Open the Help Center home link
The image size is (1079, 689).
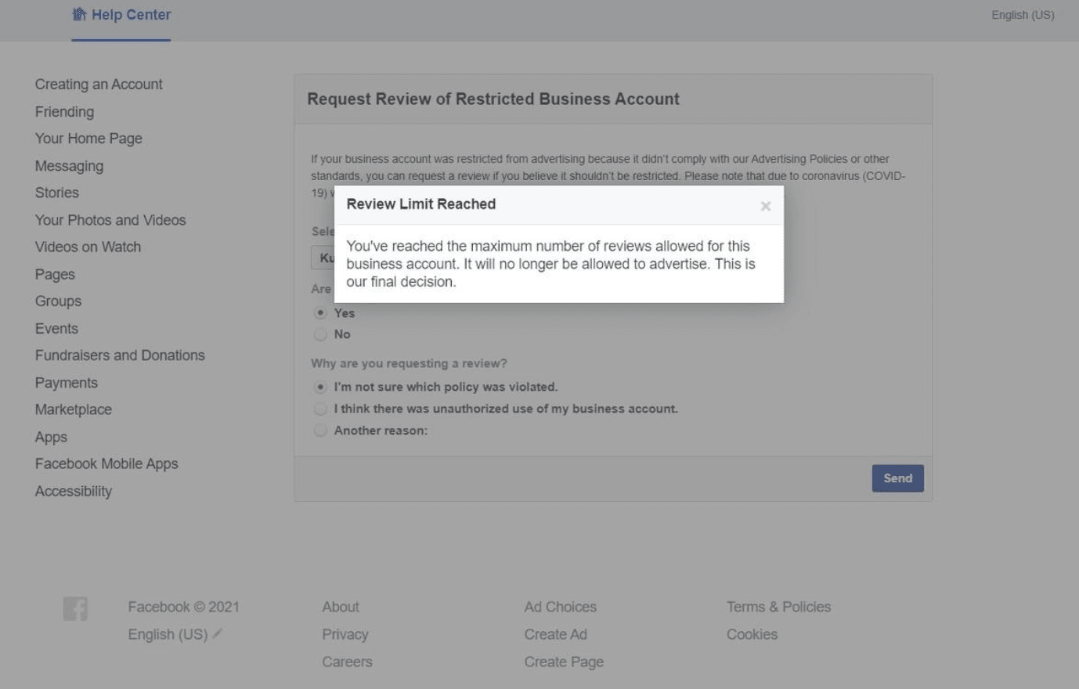[121, 15]
